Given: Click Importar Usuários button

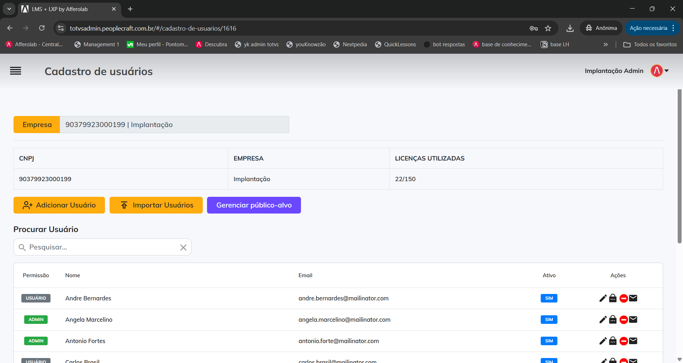Looking at the screenshot, I should click(156, 205).
